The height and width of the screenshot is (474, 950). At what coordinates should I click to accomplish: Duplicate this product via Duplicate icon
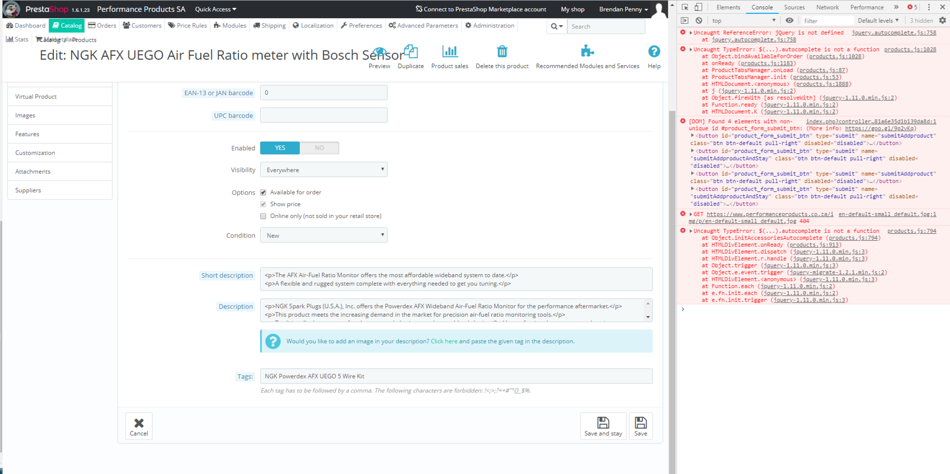[x=411, y=51]
